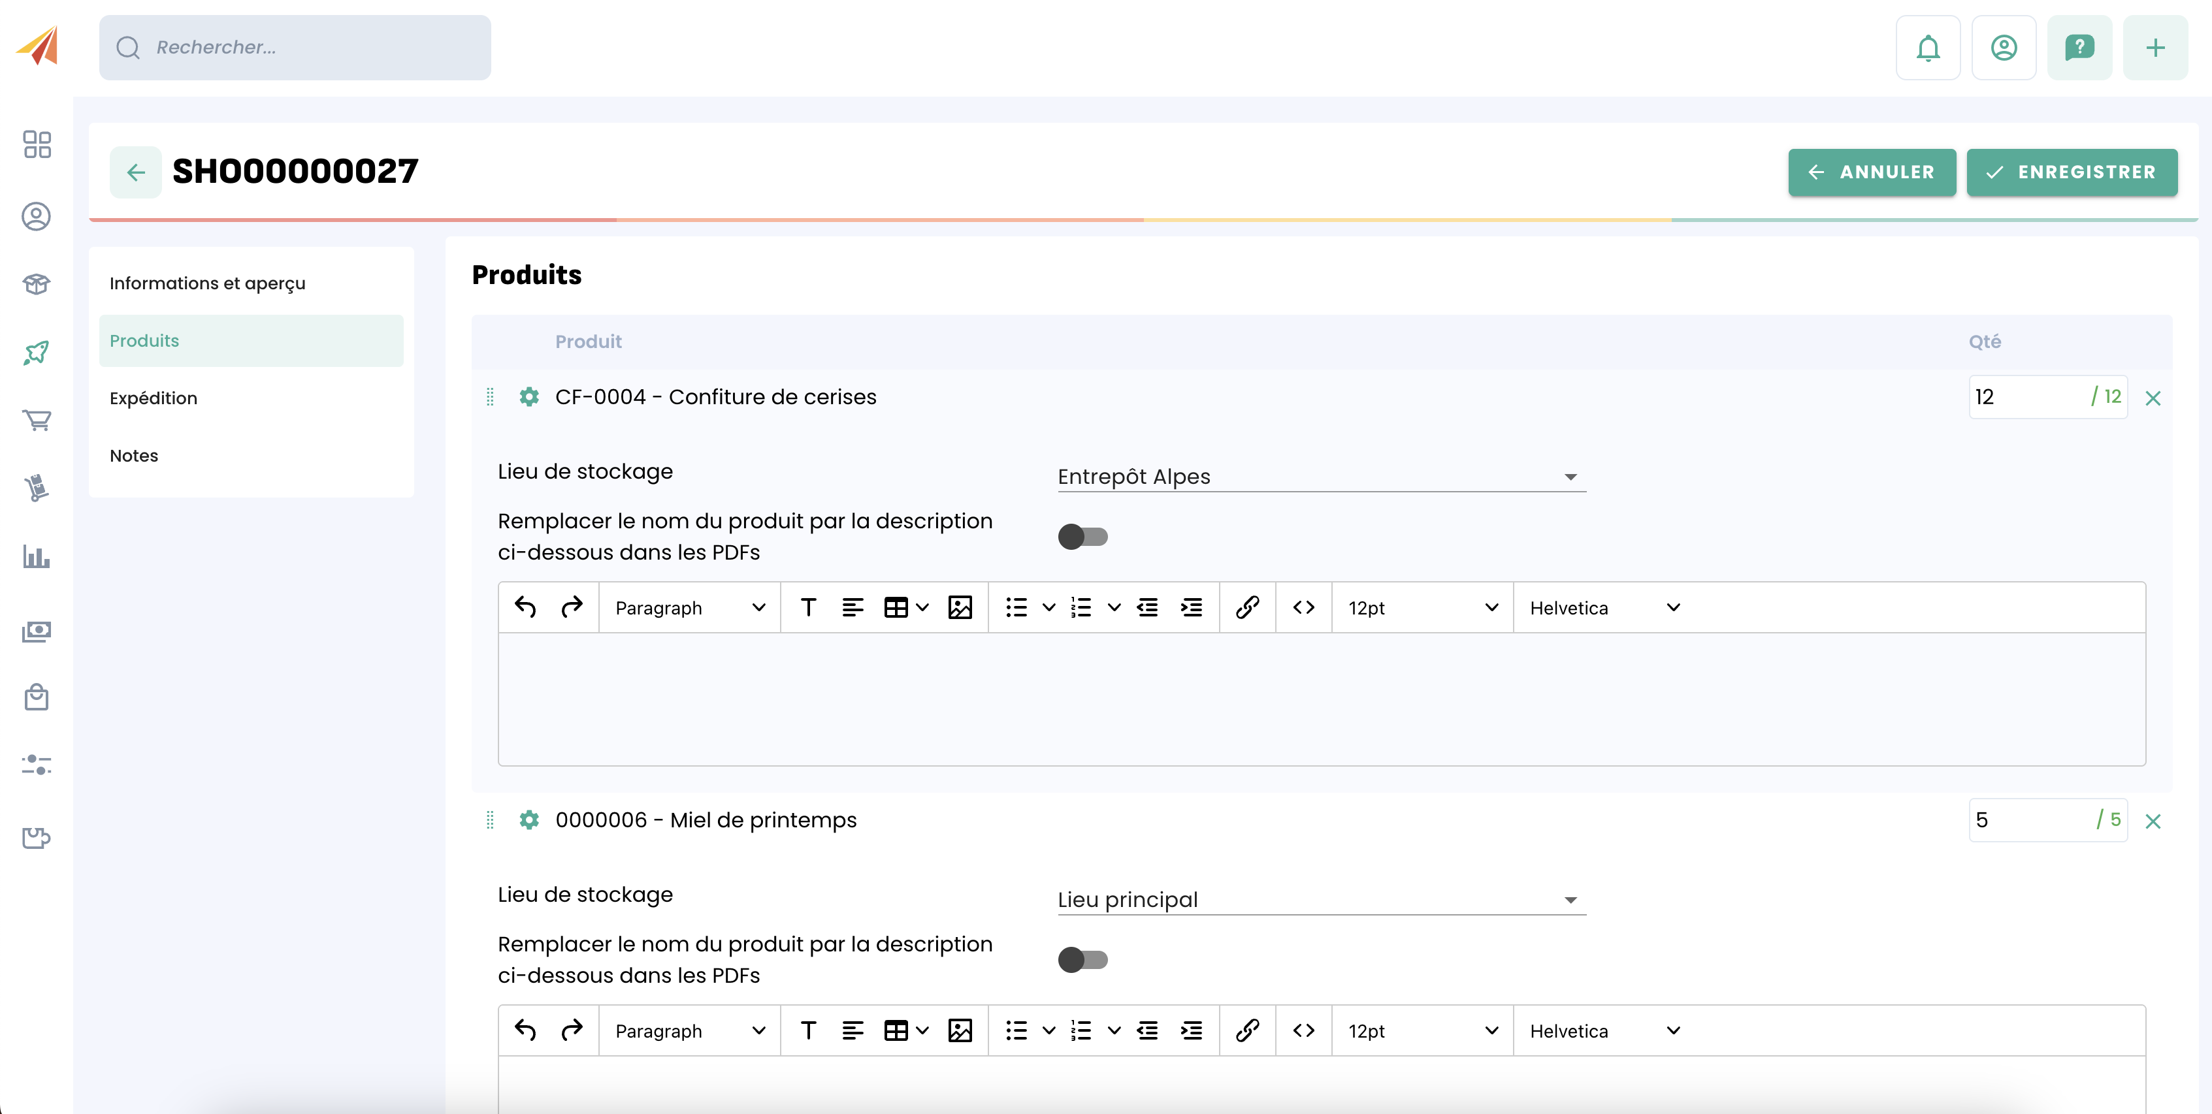The height and width of the screenshot is (1114, 2212).
Task: Open the shopping cart sidebar icon
Action: [x=36, y=420]
